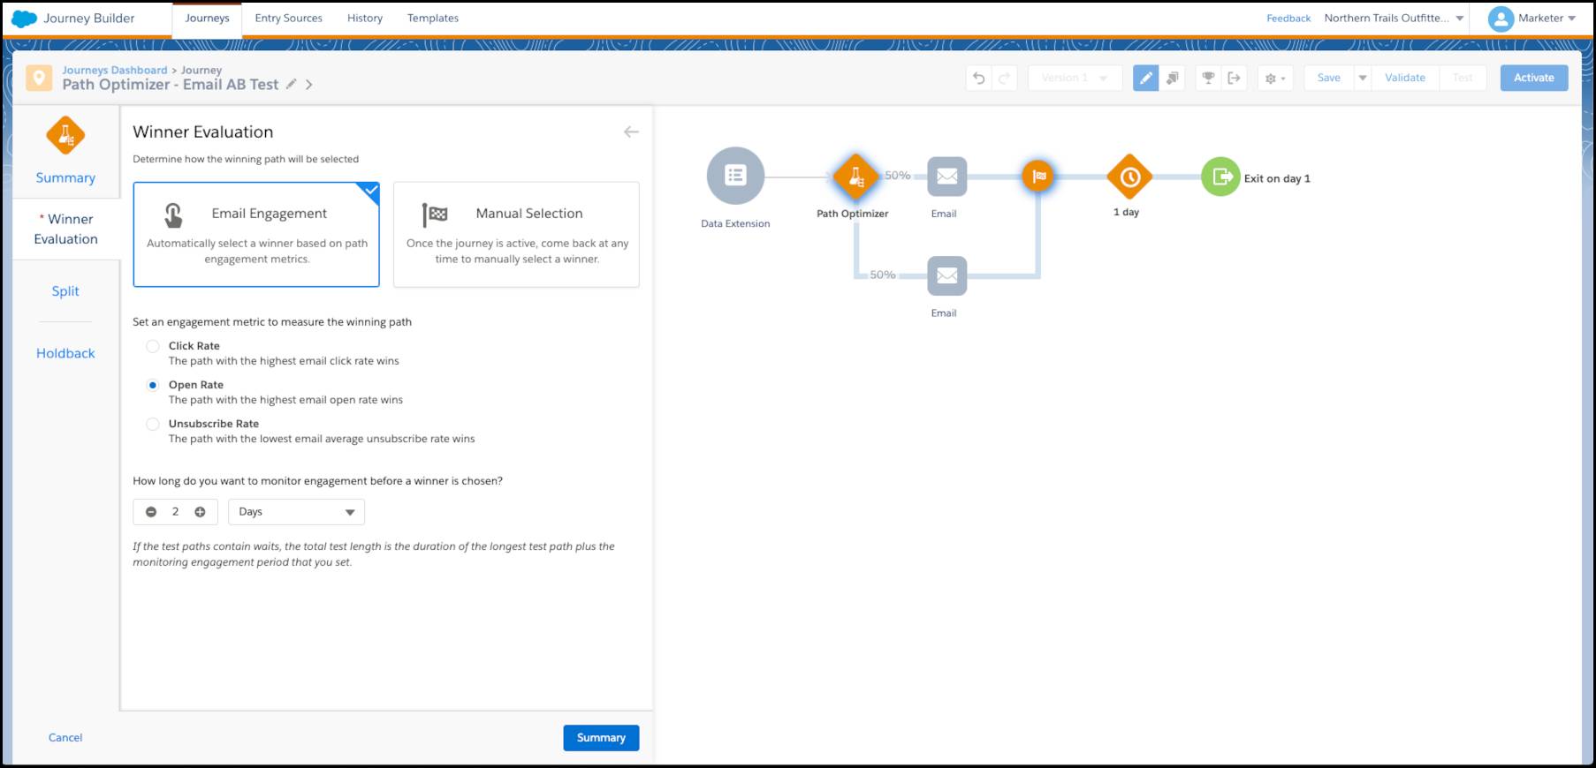Open the Marketer user menu arrow
The width and height of the screenshot is (1596, 768).
[1571, 19]
